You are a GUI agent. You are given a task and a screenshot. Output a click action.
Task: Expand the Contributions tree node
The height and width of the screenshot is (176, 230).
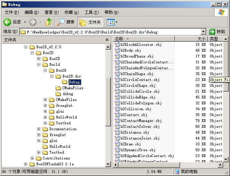32,158
